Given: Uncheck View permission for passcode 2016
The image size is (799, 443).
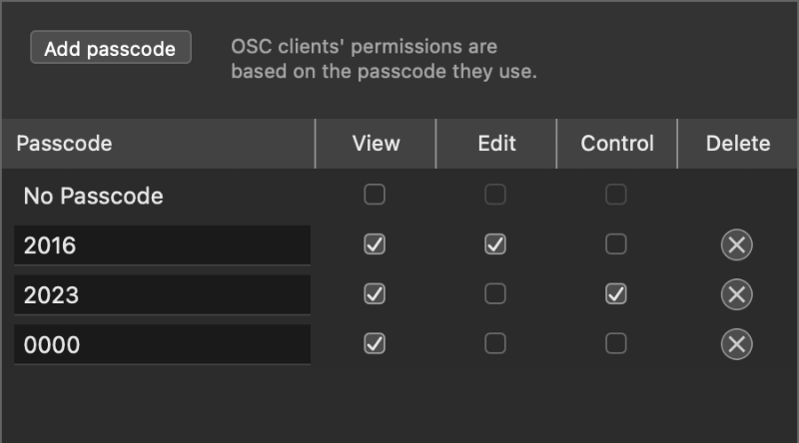Looking at the screenshot, I should 375,244.
